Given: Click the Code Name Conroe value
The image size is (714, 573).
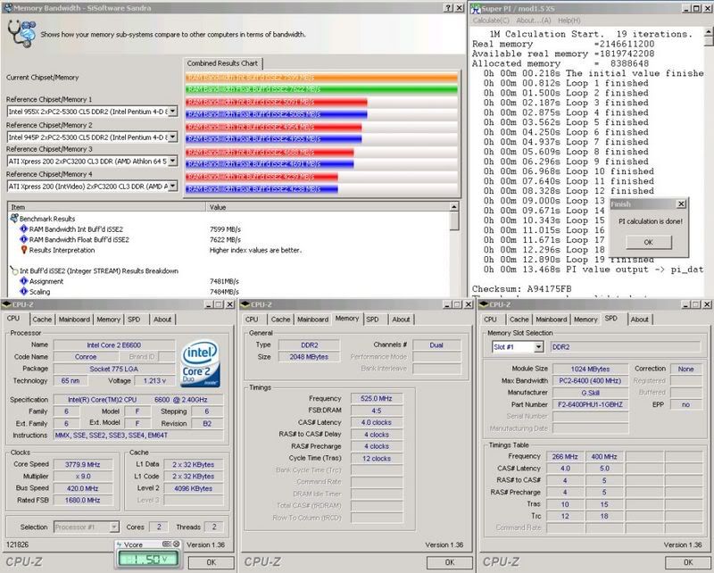Looking at the screenshot, I should (86, 357).
